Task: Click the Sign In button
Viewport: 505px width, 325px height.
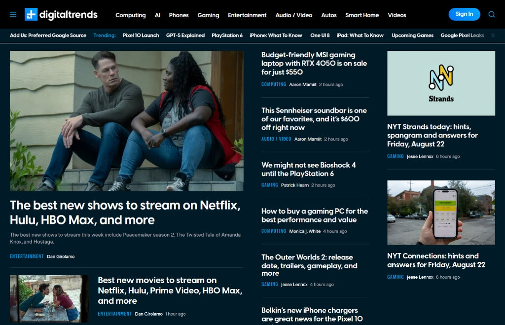Action: pyautogui.click(x=464, y=14)
